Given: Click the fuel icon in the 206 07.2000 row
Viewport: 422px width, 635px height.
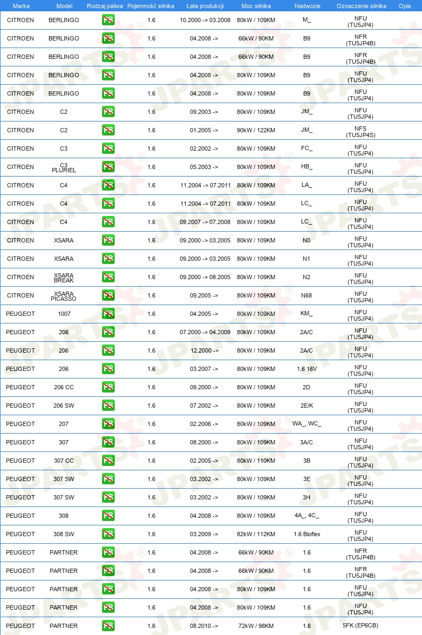Looking at the screenshot, I should tap(108, 332).
